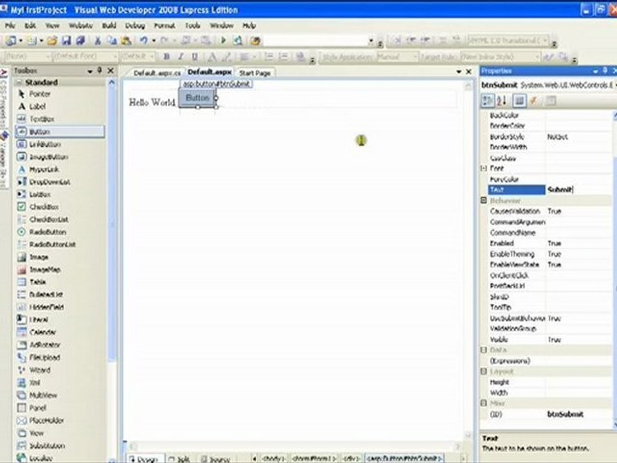
Task: Switch to the Start Page tab
Action: [x=255, y=73]
